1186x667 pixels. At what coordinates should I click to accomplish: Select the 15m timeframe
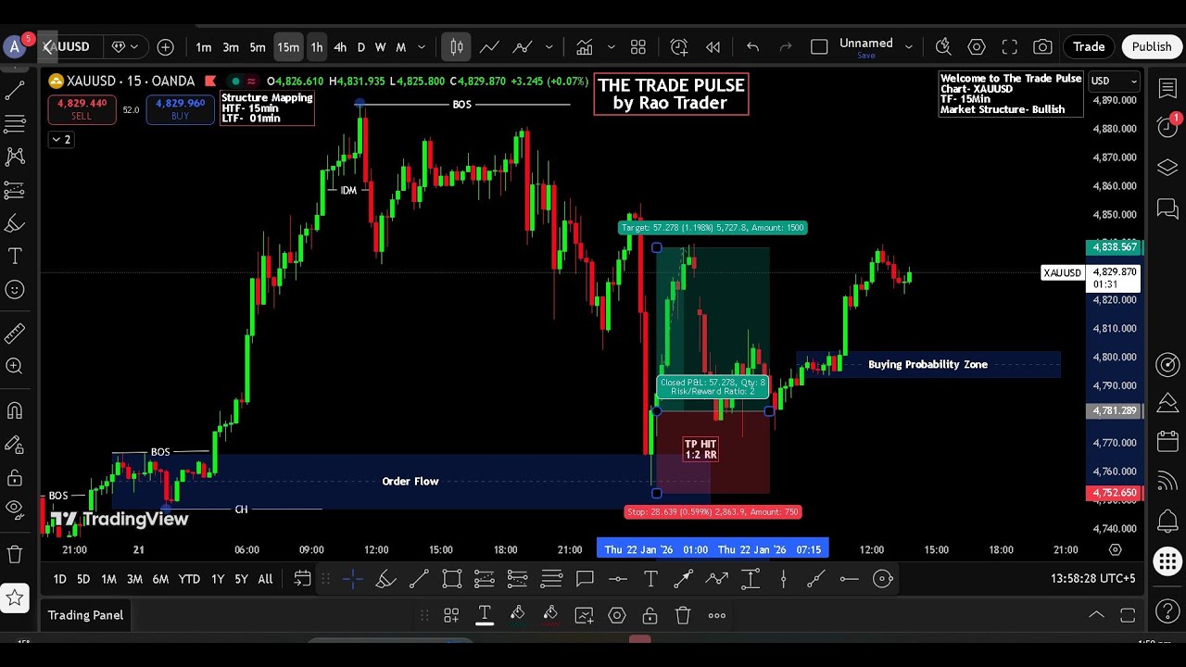click(x=288, y=47)
